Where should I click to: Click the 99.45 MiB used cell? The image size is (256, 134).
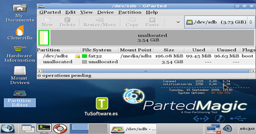pyautogui.click(x=198, y=56)
